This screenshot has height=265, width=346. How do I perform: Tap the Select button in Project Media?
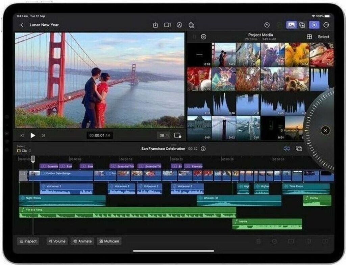(x=323, y=37)
